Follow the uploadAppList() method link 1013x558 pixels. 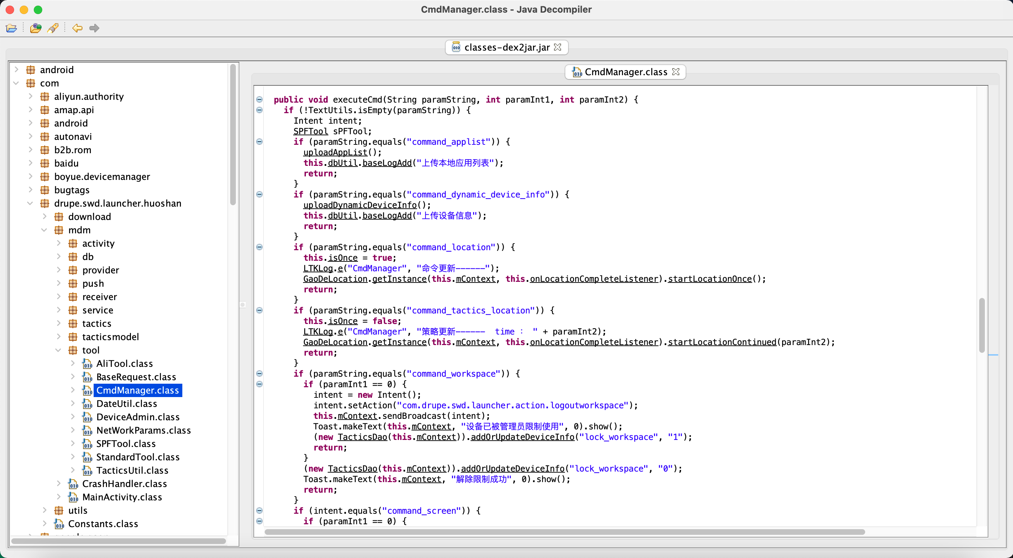pos(335,153)
